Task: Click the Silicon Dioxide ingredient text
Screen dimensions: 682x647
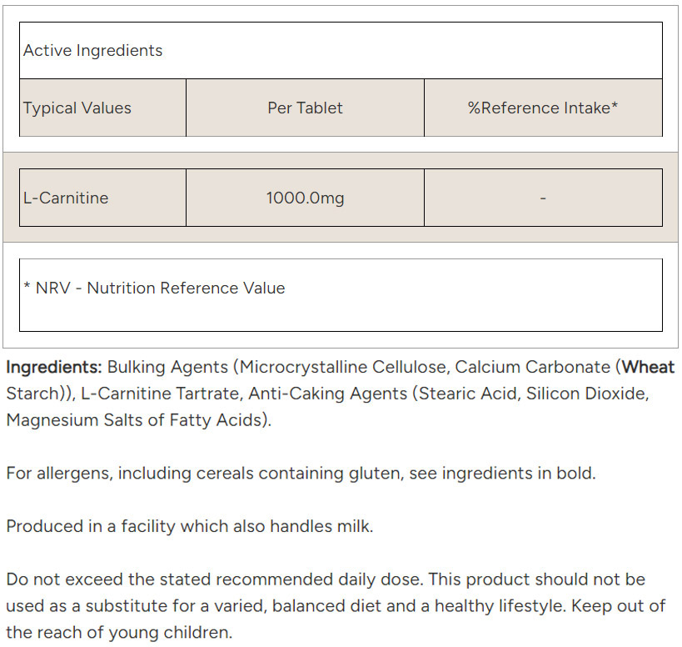Action: coord(585,394)
